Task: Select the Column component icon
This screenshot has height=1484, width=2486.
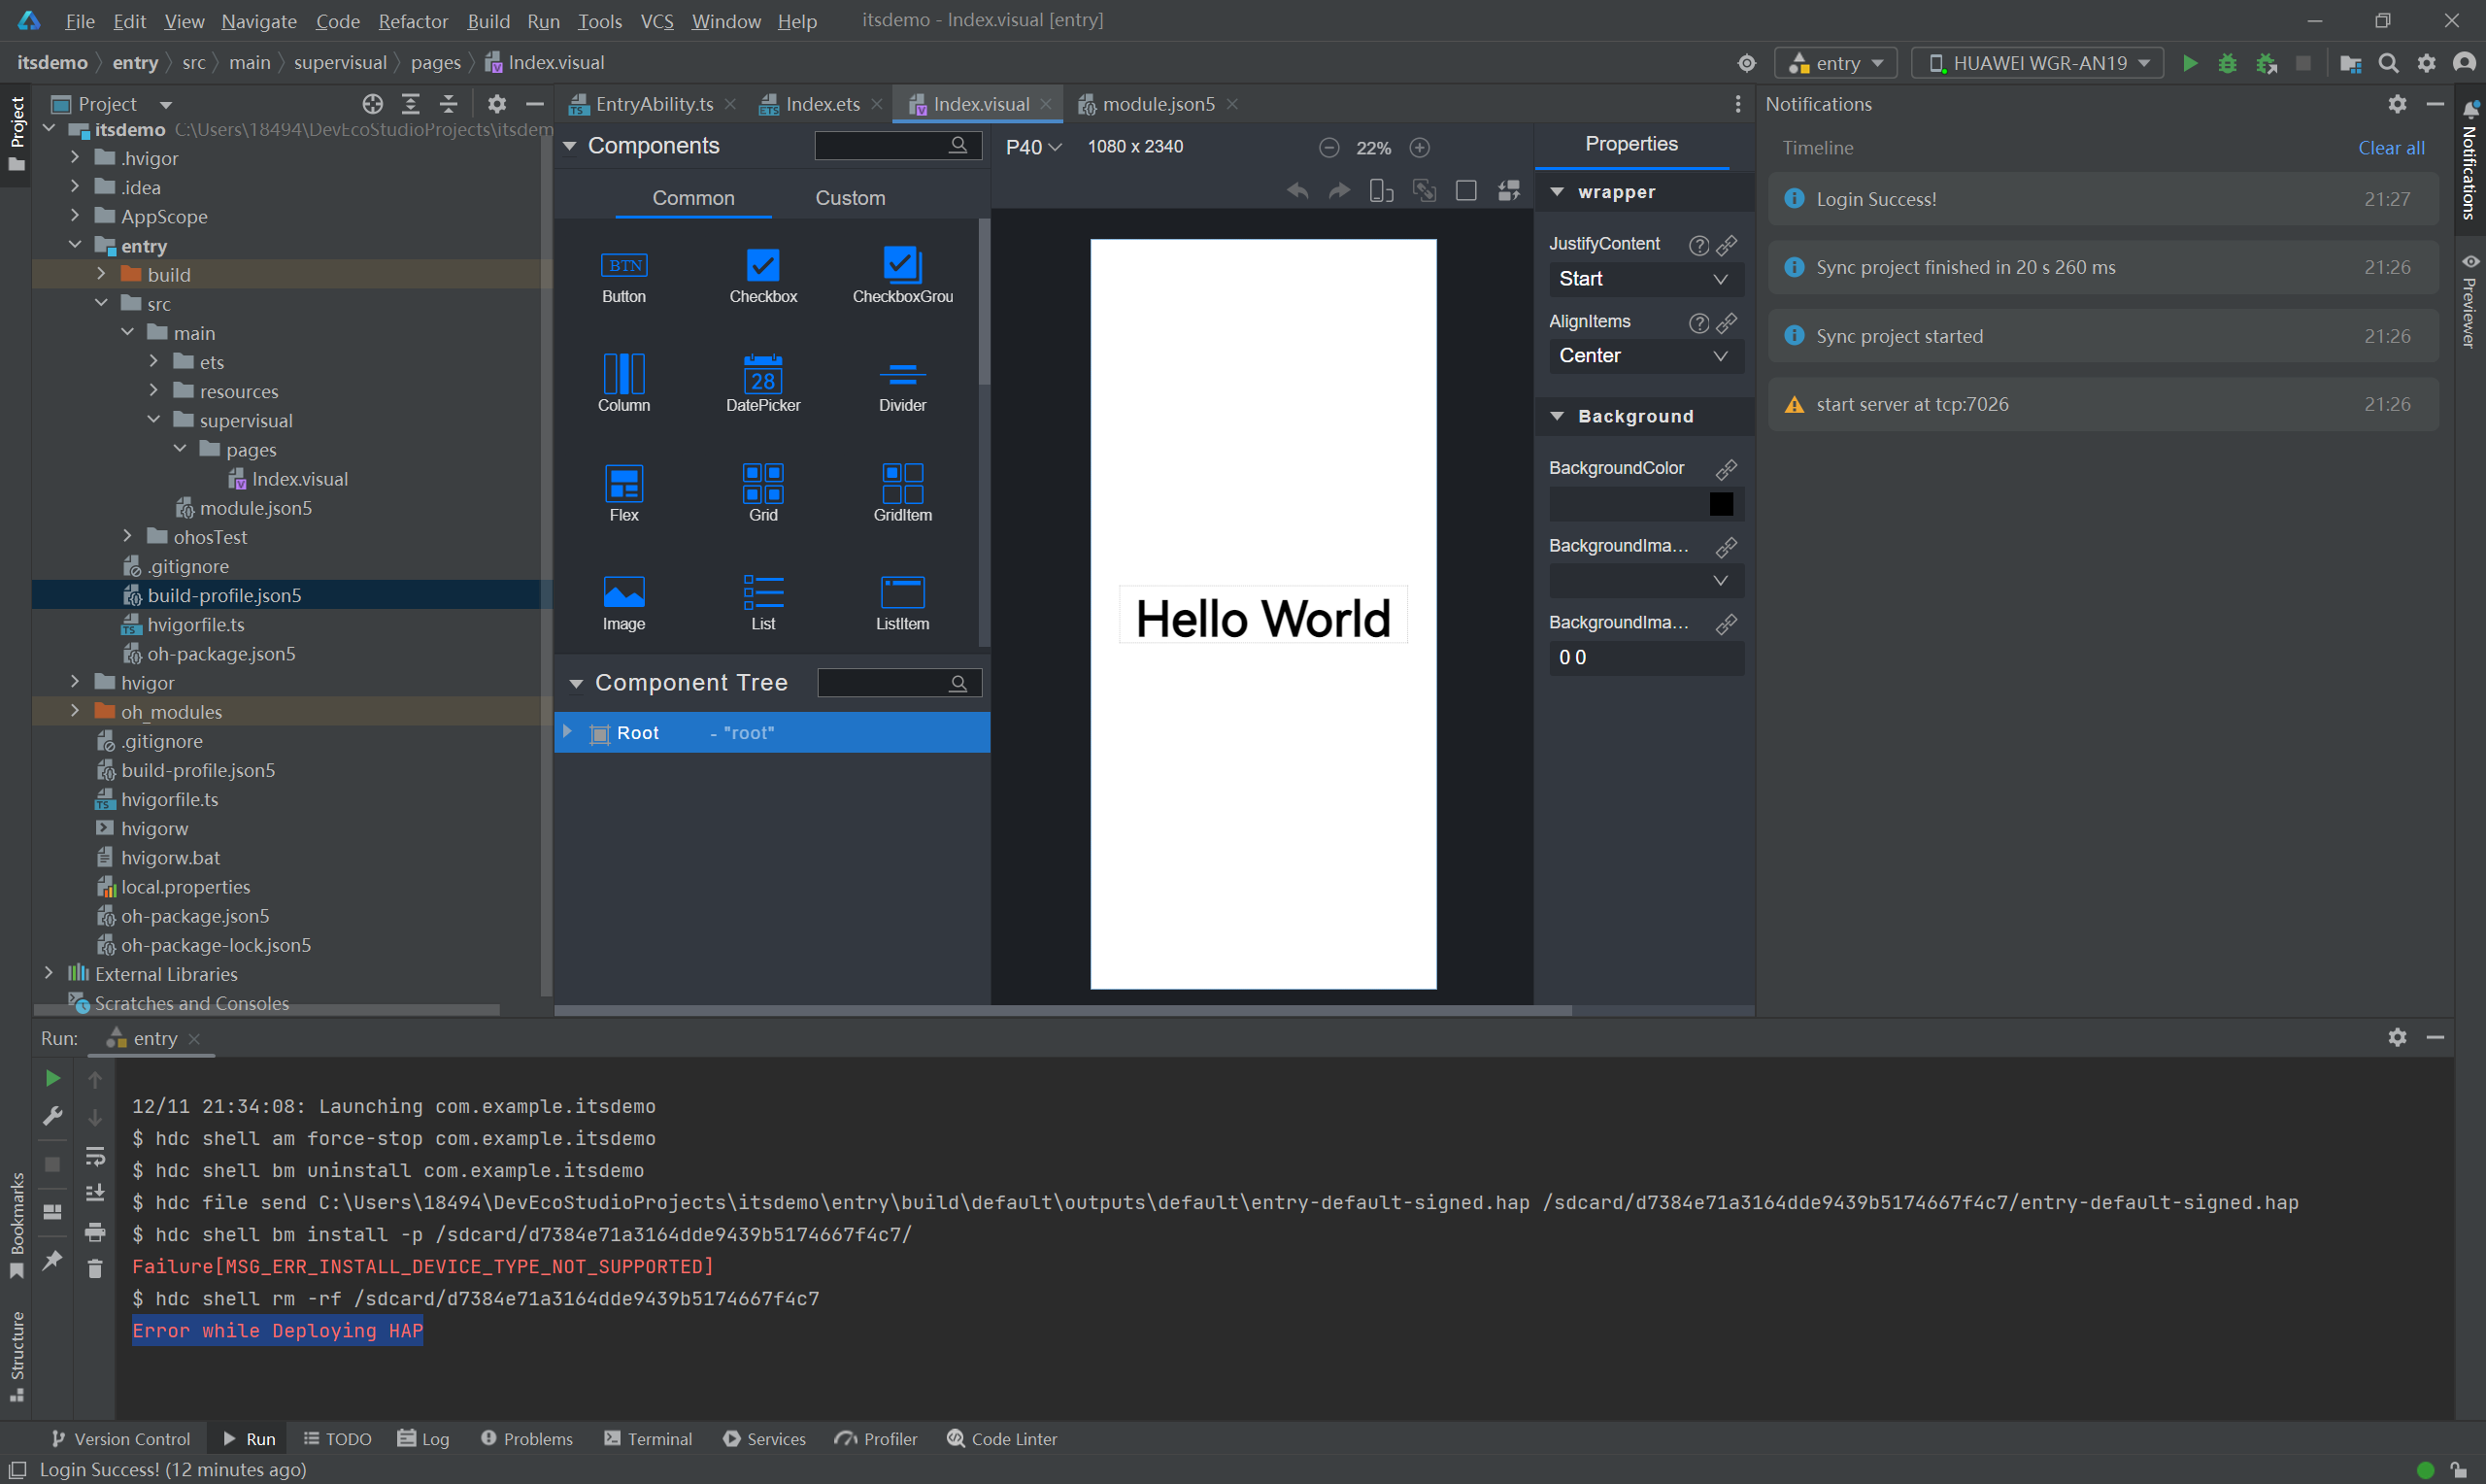Action: click(x=623, y=374)
